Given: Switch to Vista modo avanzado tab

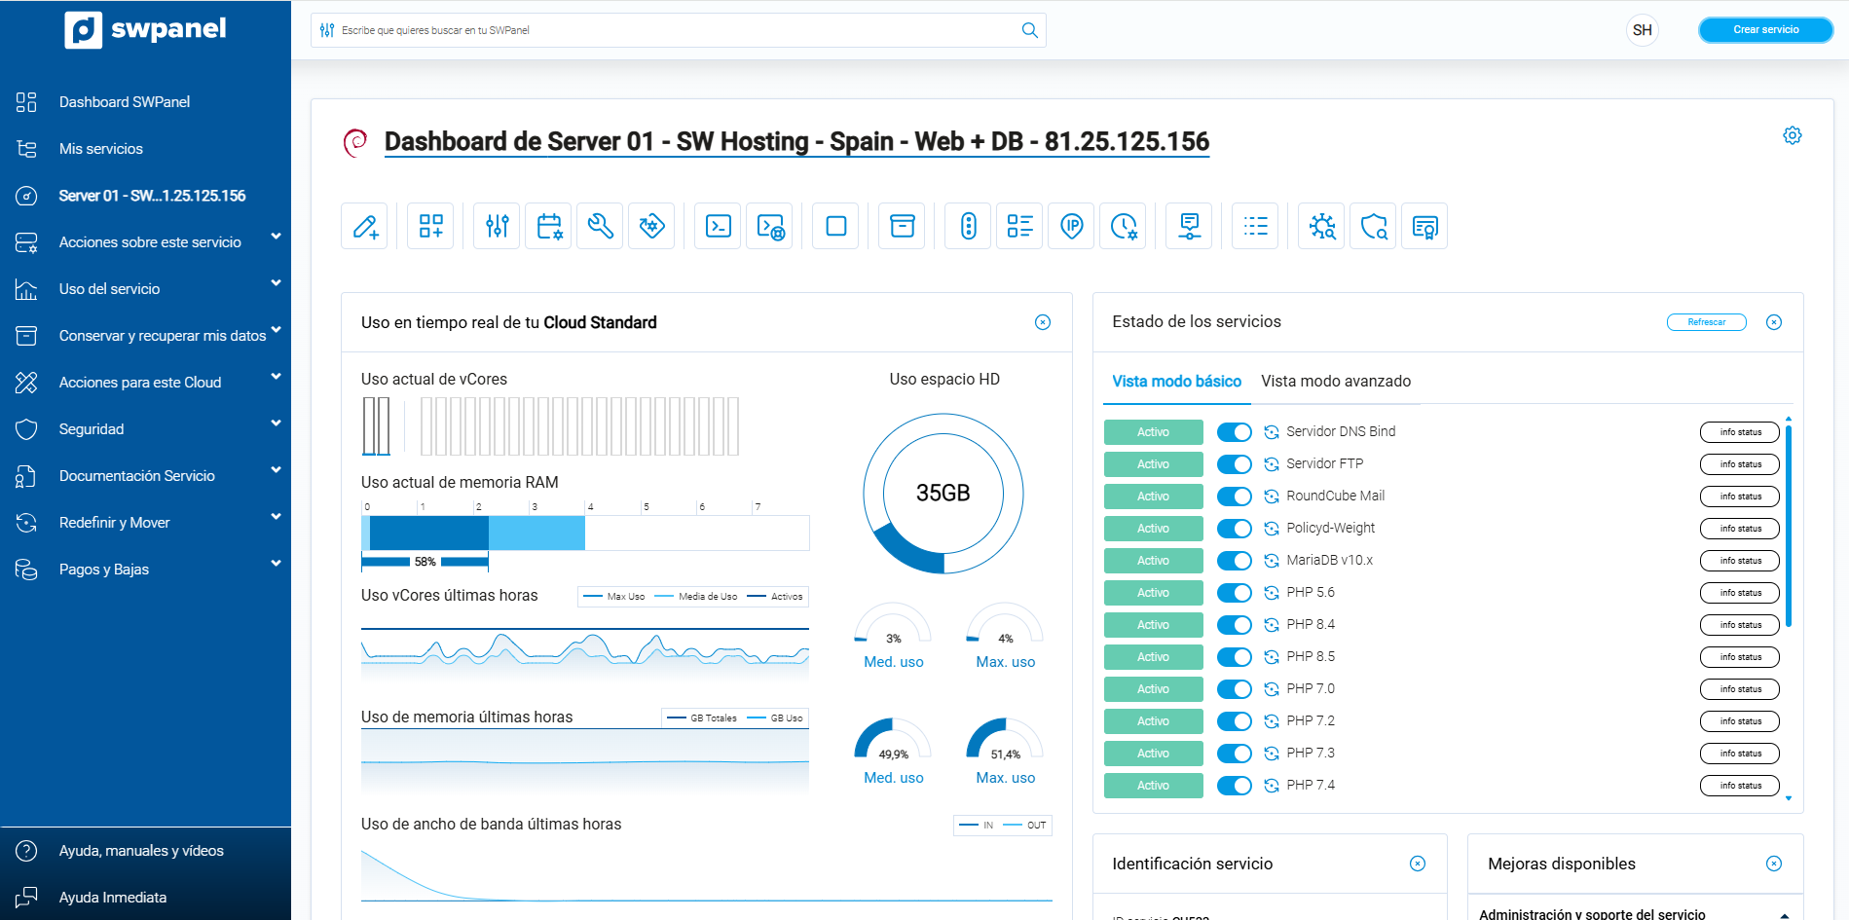Looking at the screenshot, I should [x=1335, y=382].
